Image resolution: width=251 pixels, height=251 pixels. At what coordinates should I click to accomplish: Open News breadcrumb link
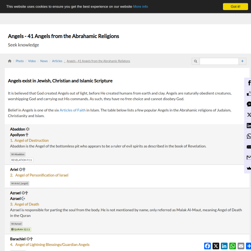(x=44, y=61)
